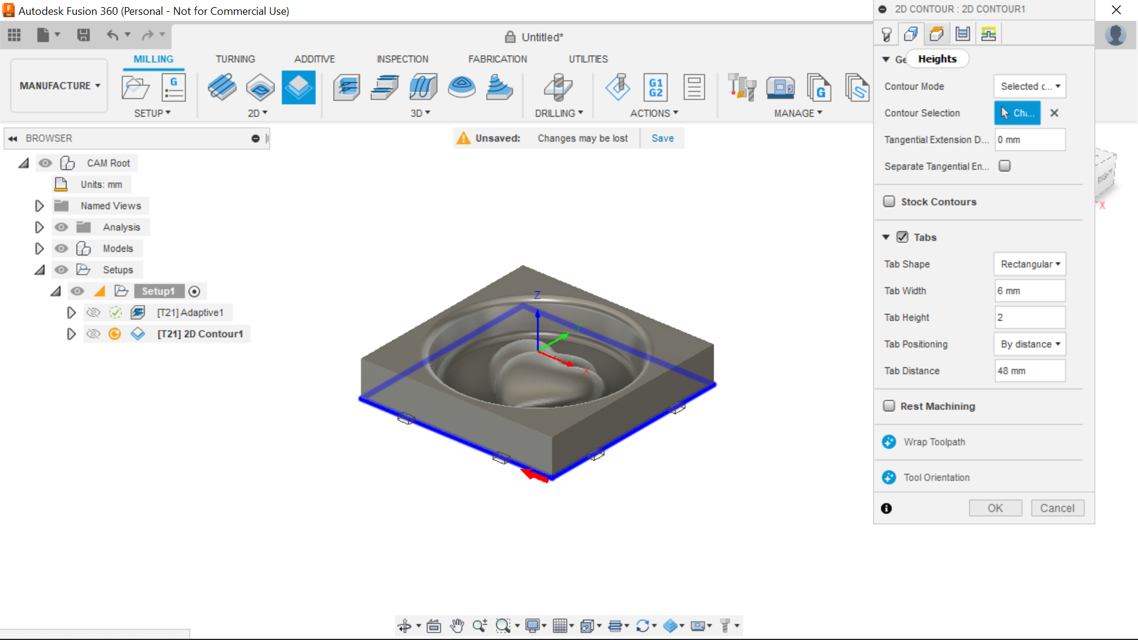
Task: Switch to the TURNING tab
Action: 235,59
